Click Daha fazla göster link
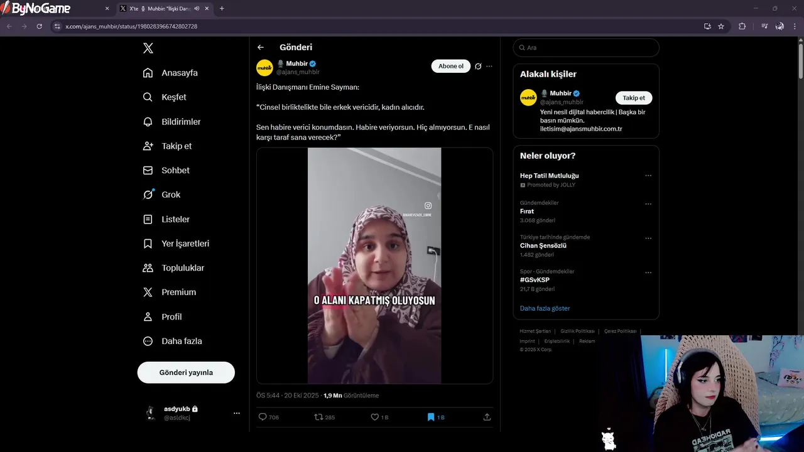Viewport: 804px width, 452px height. [545, 308]
